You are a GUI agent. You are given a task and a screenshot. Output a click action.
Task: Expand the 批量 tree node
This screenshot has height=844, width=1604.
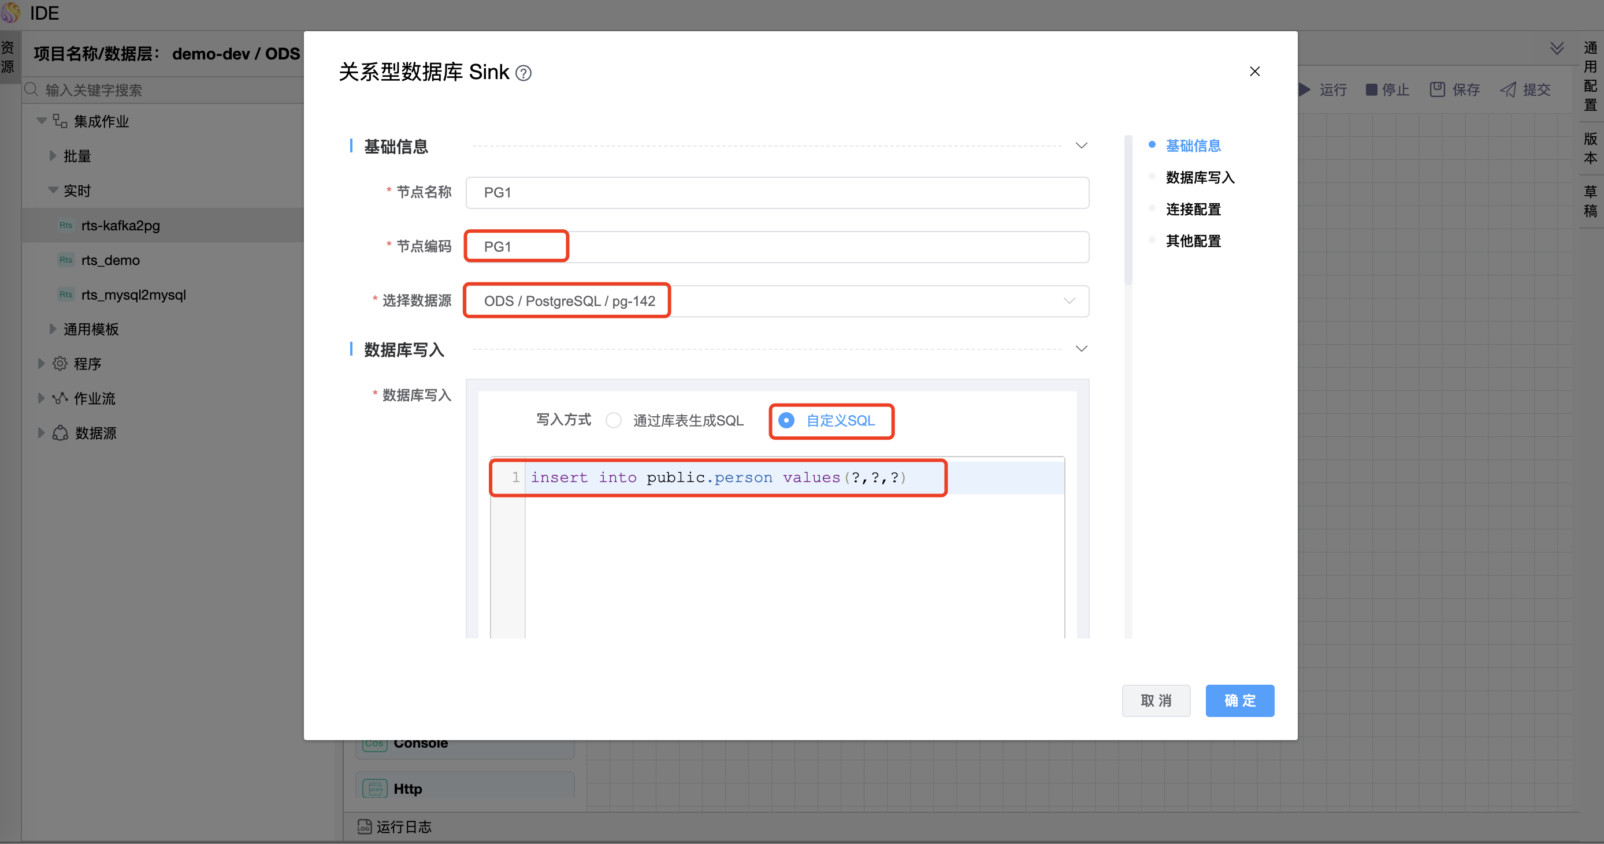click(53, 156)
